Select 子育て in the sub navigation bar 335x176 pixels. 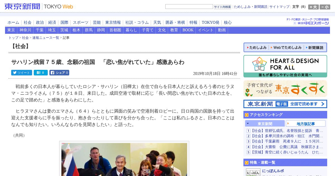[x=148, y=30]
